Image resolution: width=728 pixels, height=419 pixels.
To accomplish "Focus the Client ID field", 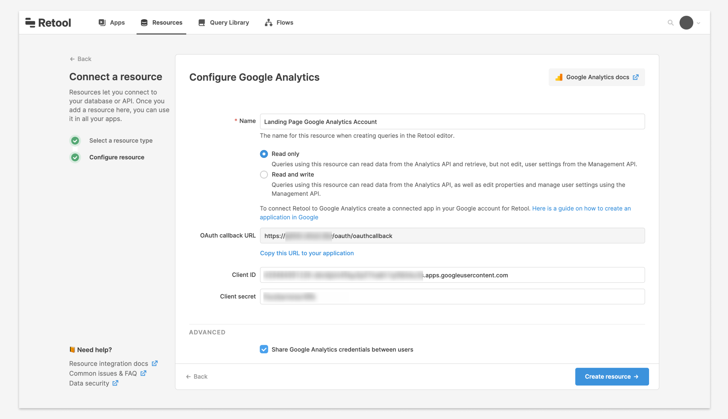I will pyautogui.click(x=452, y=275).
